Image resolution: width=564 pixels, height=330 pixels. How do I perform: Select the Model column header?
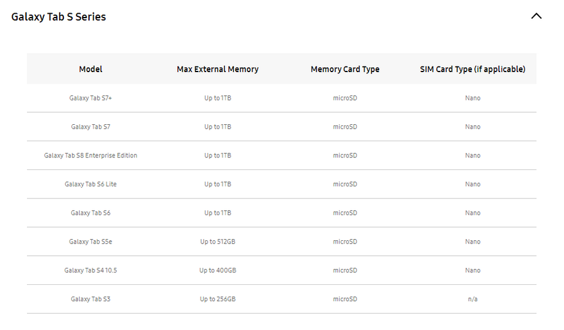tap(90, 69)
